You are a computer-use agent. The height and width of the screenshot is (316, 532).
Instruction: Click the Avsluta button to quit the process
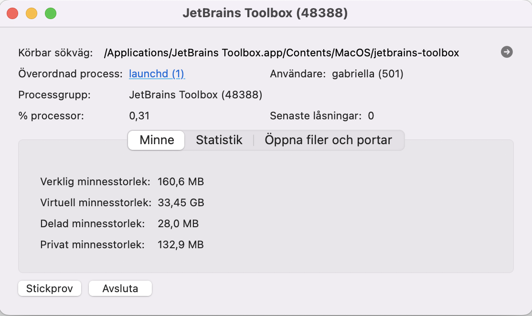120,288
